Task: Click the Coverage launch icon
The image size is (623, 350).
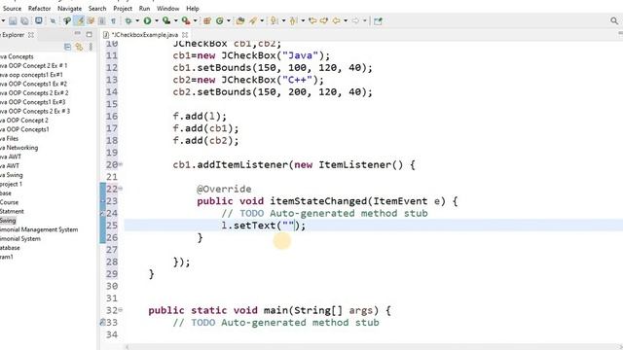Action: click(166, 21)
